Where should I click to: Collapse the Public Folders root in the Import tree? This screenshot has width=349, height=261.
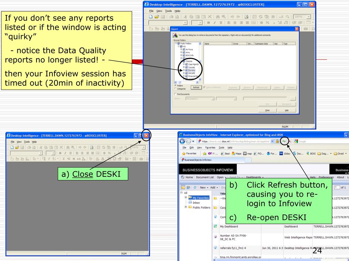point(176,43)
